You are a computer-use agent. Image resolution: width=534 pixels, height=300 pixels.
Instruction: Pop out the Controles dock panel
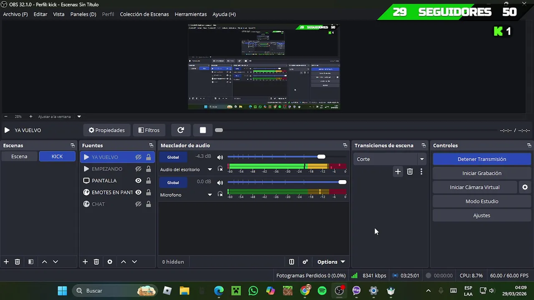[x=529, y=145]
